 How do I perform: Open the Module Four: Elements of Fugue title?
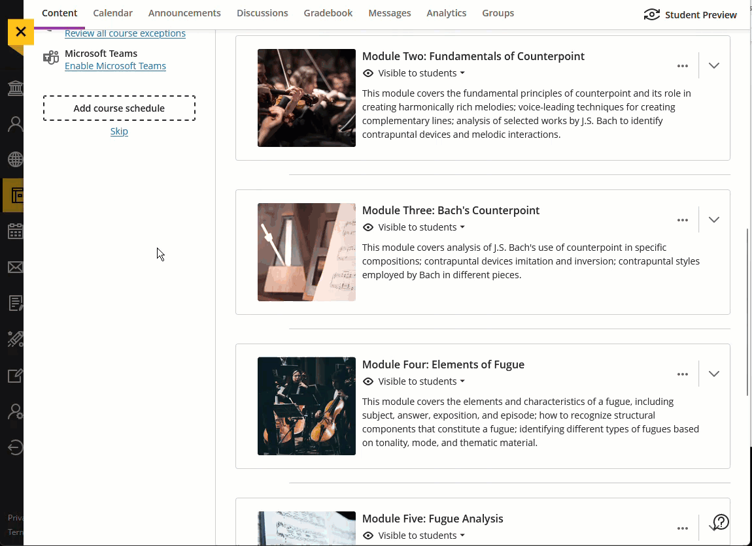click(443, 365)
